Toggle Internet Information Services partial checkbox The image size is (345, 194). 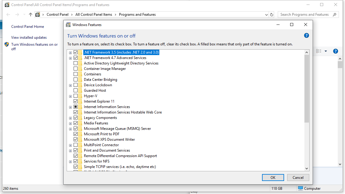75,107
